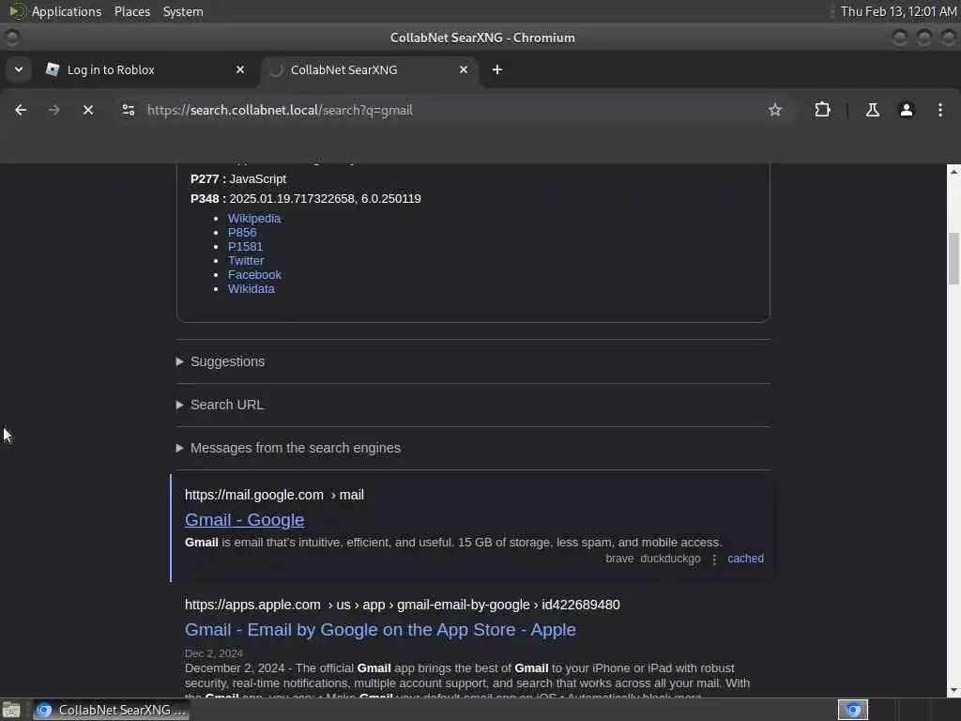Open the Extensions puzzle icon
Viewport: 961px width, 721px height.
pos(822,111)
